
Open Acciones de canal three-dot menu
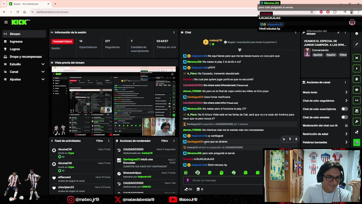[345, 82]
